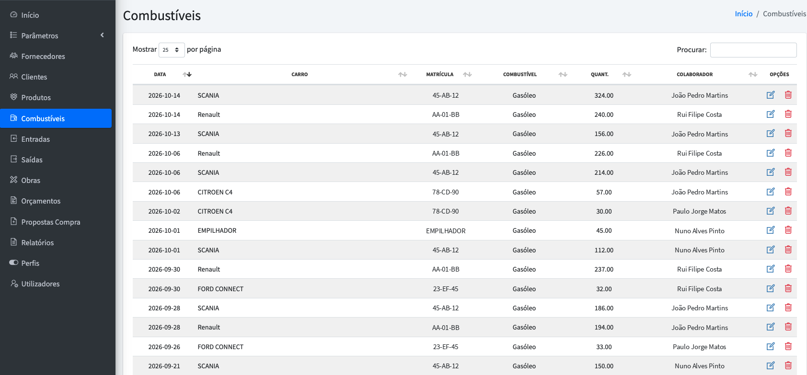Go to Início in the sidebar
Viewport: 807px width, 375px height.
pyautogui.click(x=56, y=15)
